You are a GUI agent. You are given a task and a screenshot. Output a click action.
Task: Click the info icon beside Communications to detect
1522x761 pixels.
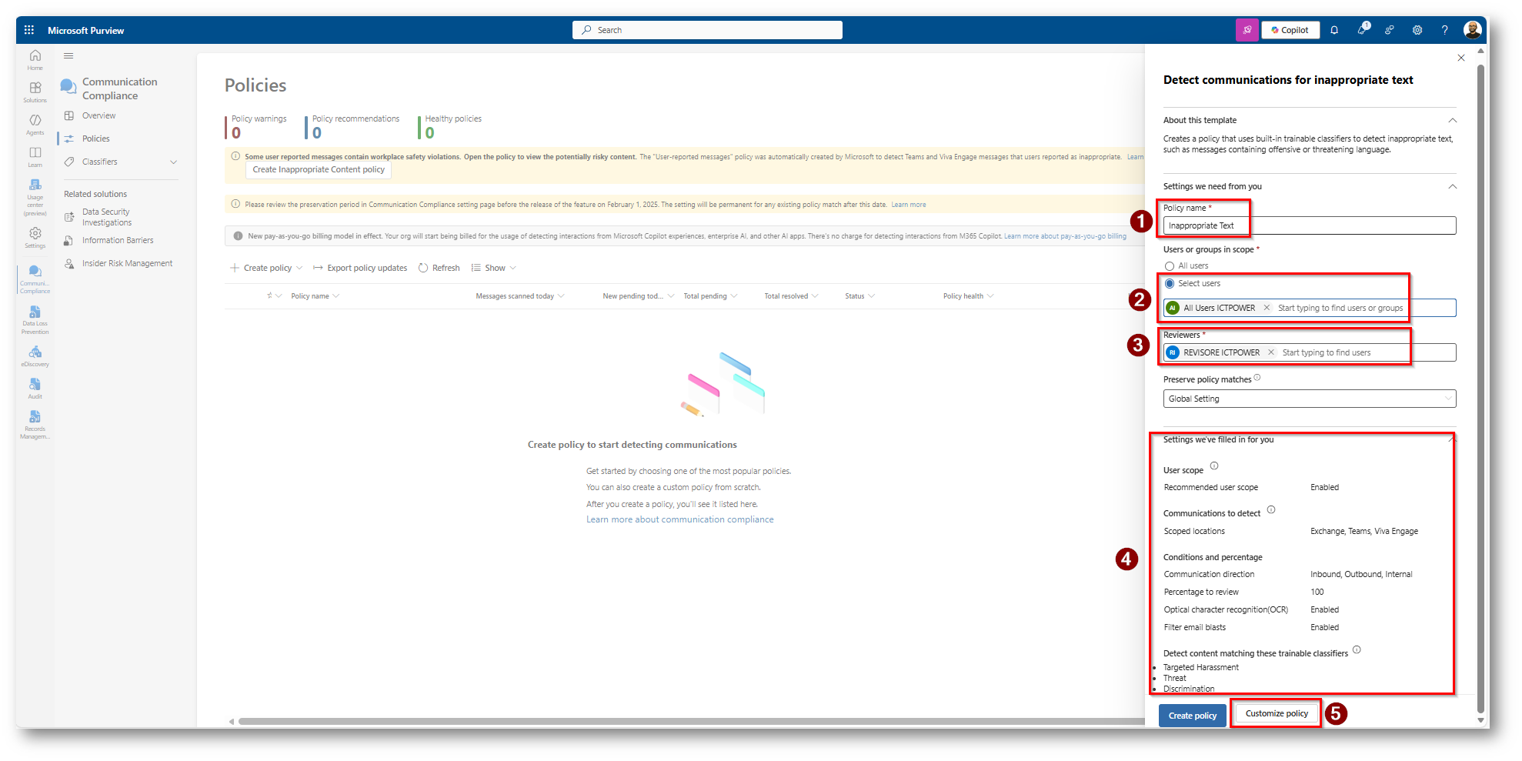[x=1271, y=509]
